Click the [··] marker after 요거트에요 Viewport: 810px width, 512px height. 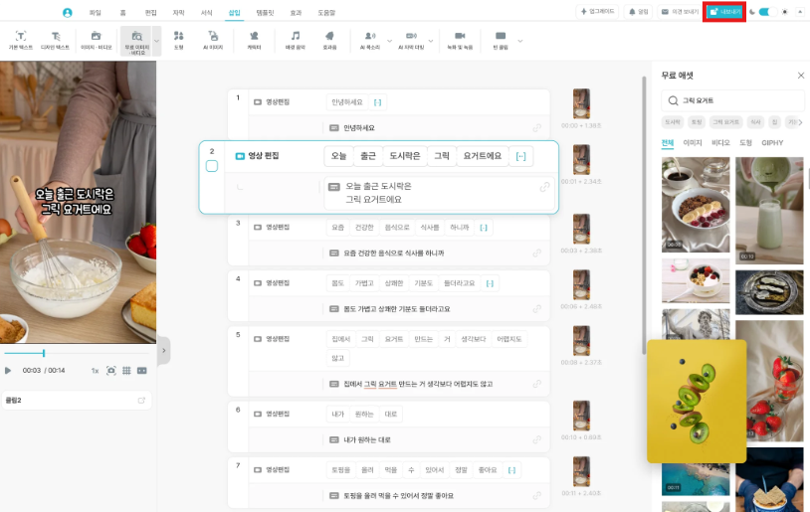(520, 156)
